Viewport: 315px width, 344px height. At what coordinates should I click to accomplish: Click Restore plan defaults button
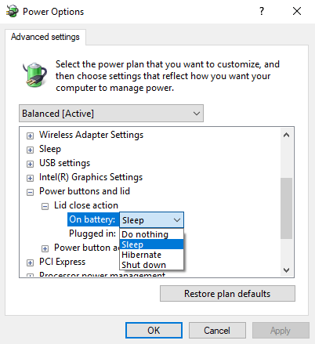pos(227,294)
